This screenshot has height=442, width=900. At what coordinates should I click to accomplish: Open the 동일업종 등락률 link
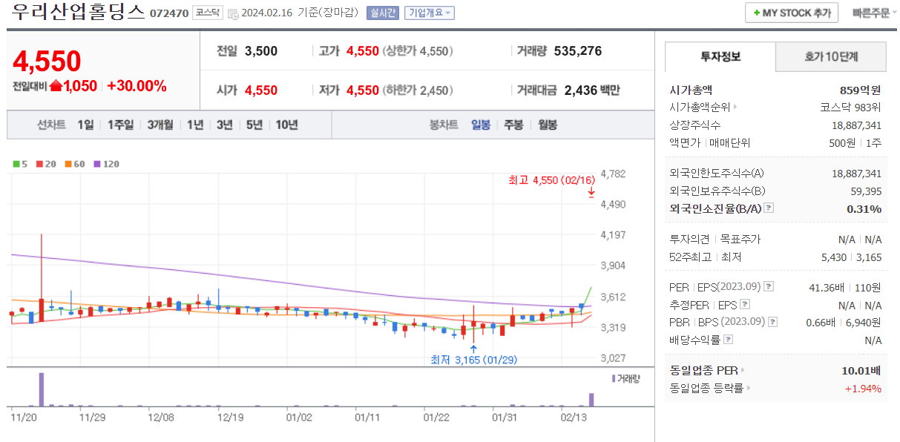[706, 388]
